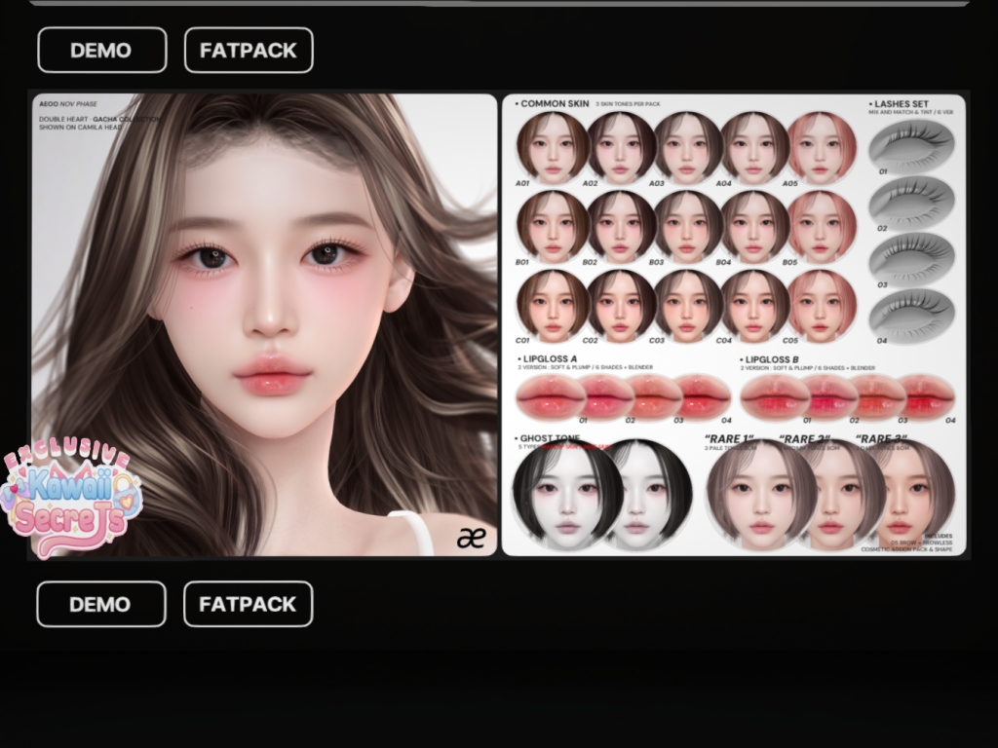The width and height of the screenshot is (998, 748).
Task: Choose lashes set style 02 icon
Action: click(x=911, y=202)
